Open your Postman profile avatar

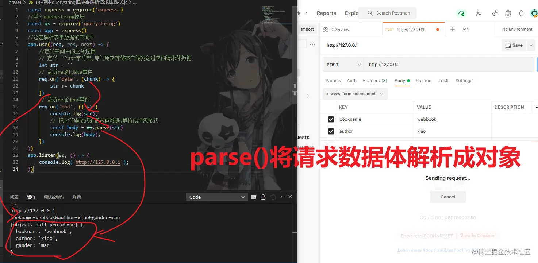(x=534, y=13)
